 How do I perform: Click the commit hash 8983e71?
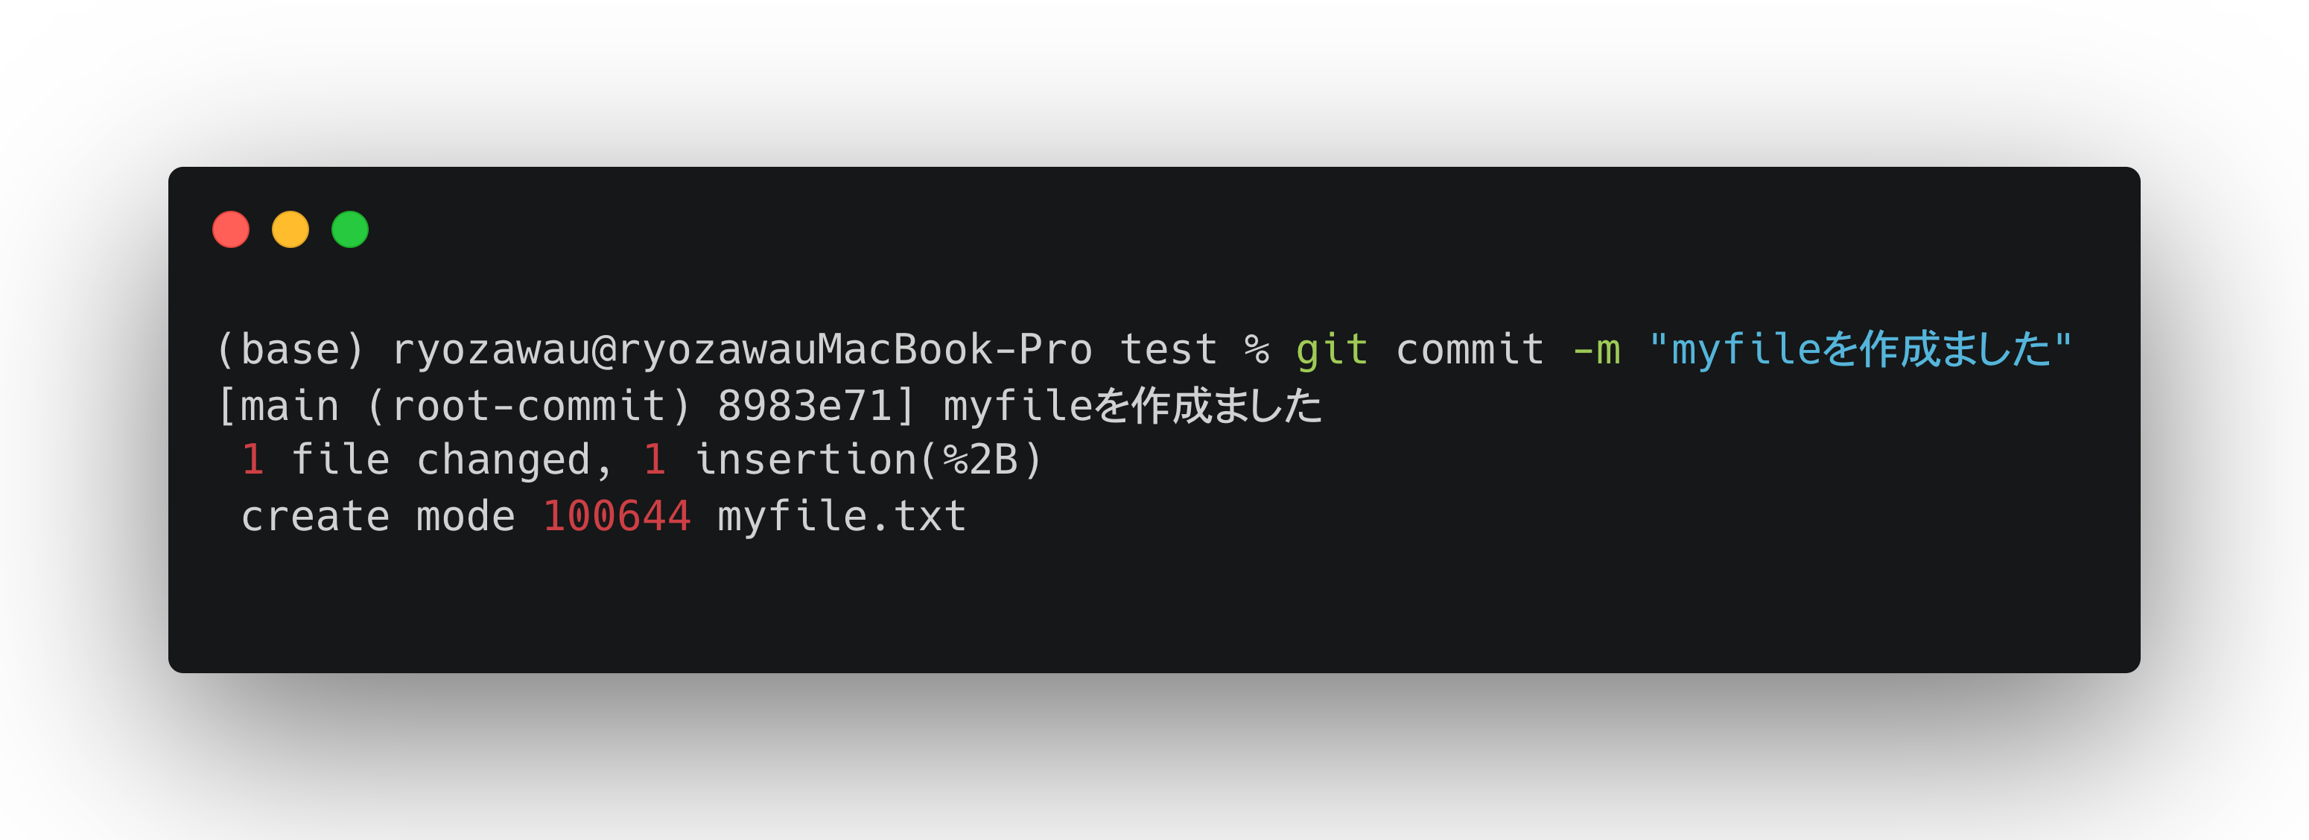[804, 406]
